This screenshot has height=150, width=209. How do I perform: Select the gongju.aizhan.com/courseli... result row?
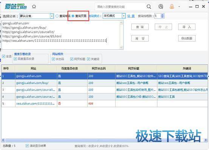[104, 90]
